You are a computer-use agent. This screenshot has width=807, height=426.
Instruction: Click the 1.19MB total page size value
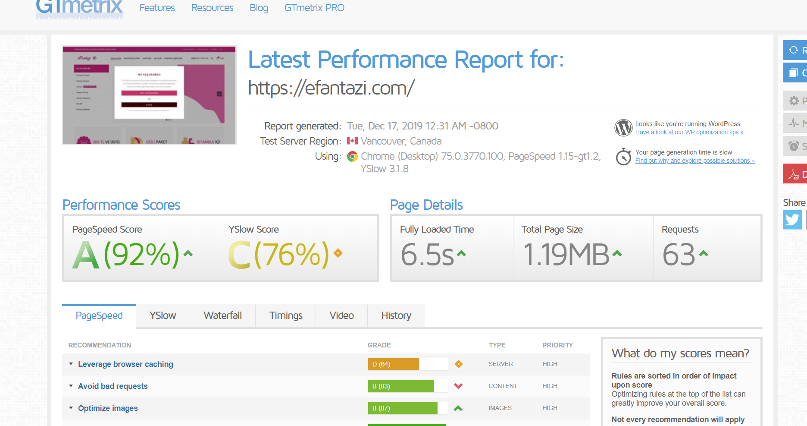pos(566,254)
